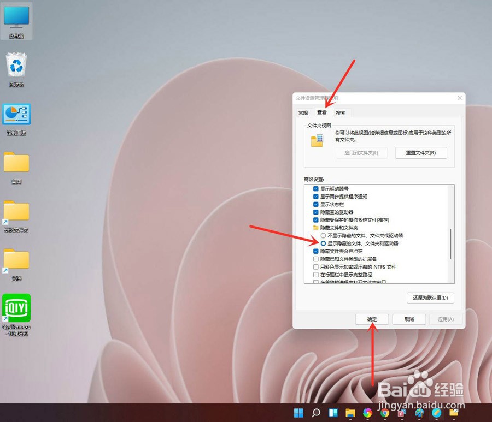Click the 应用到文件夹(L) button
The width and height of the screenshot is (492, 422).
coord(361,153)
